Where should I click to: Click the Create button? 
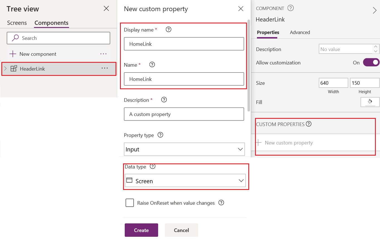coord(141,230)
